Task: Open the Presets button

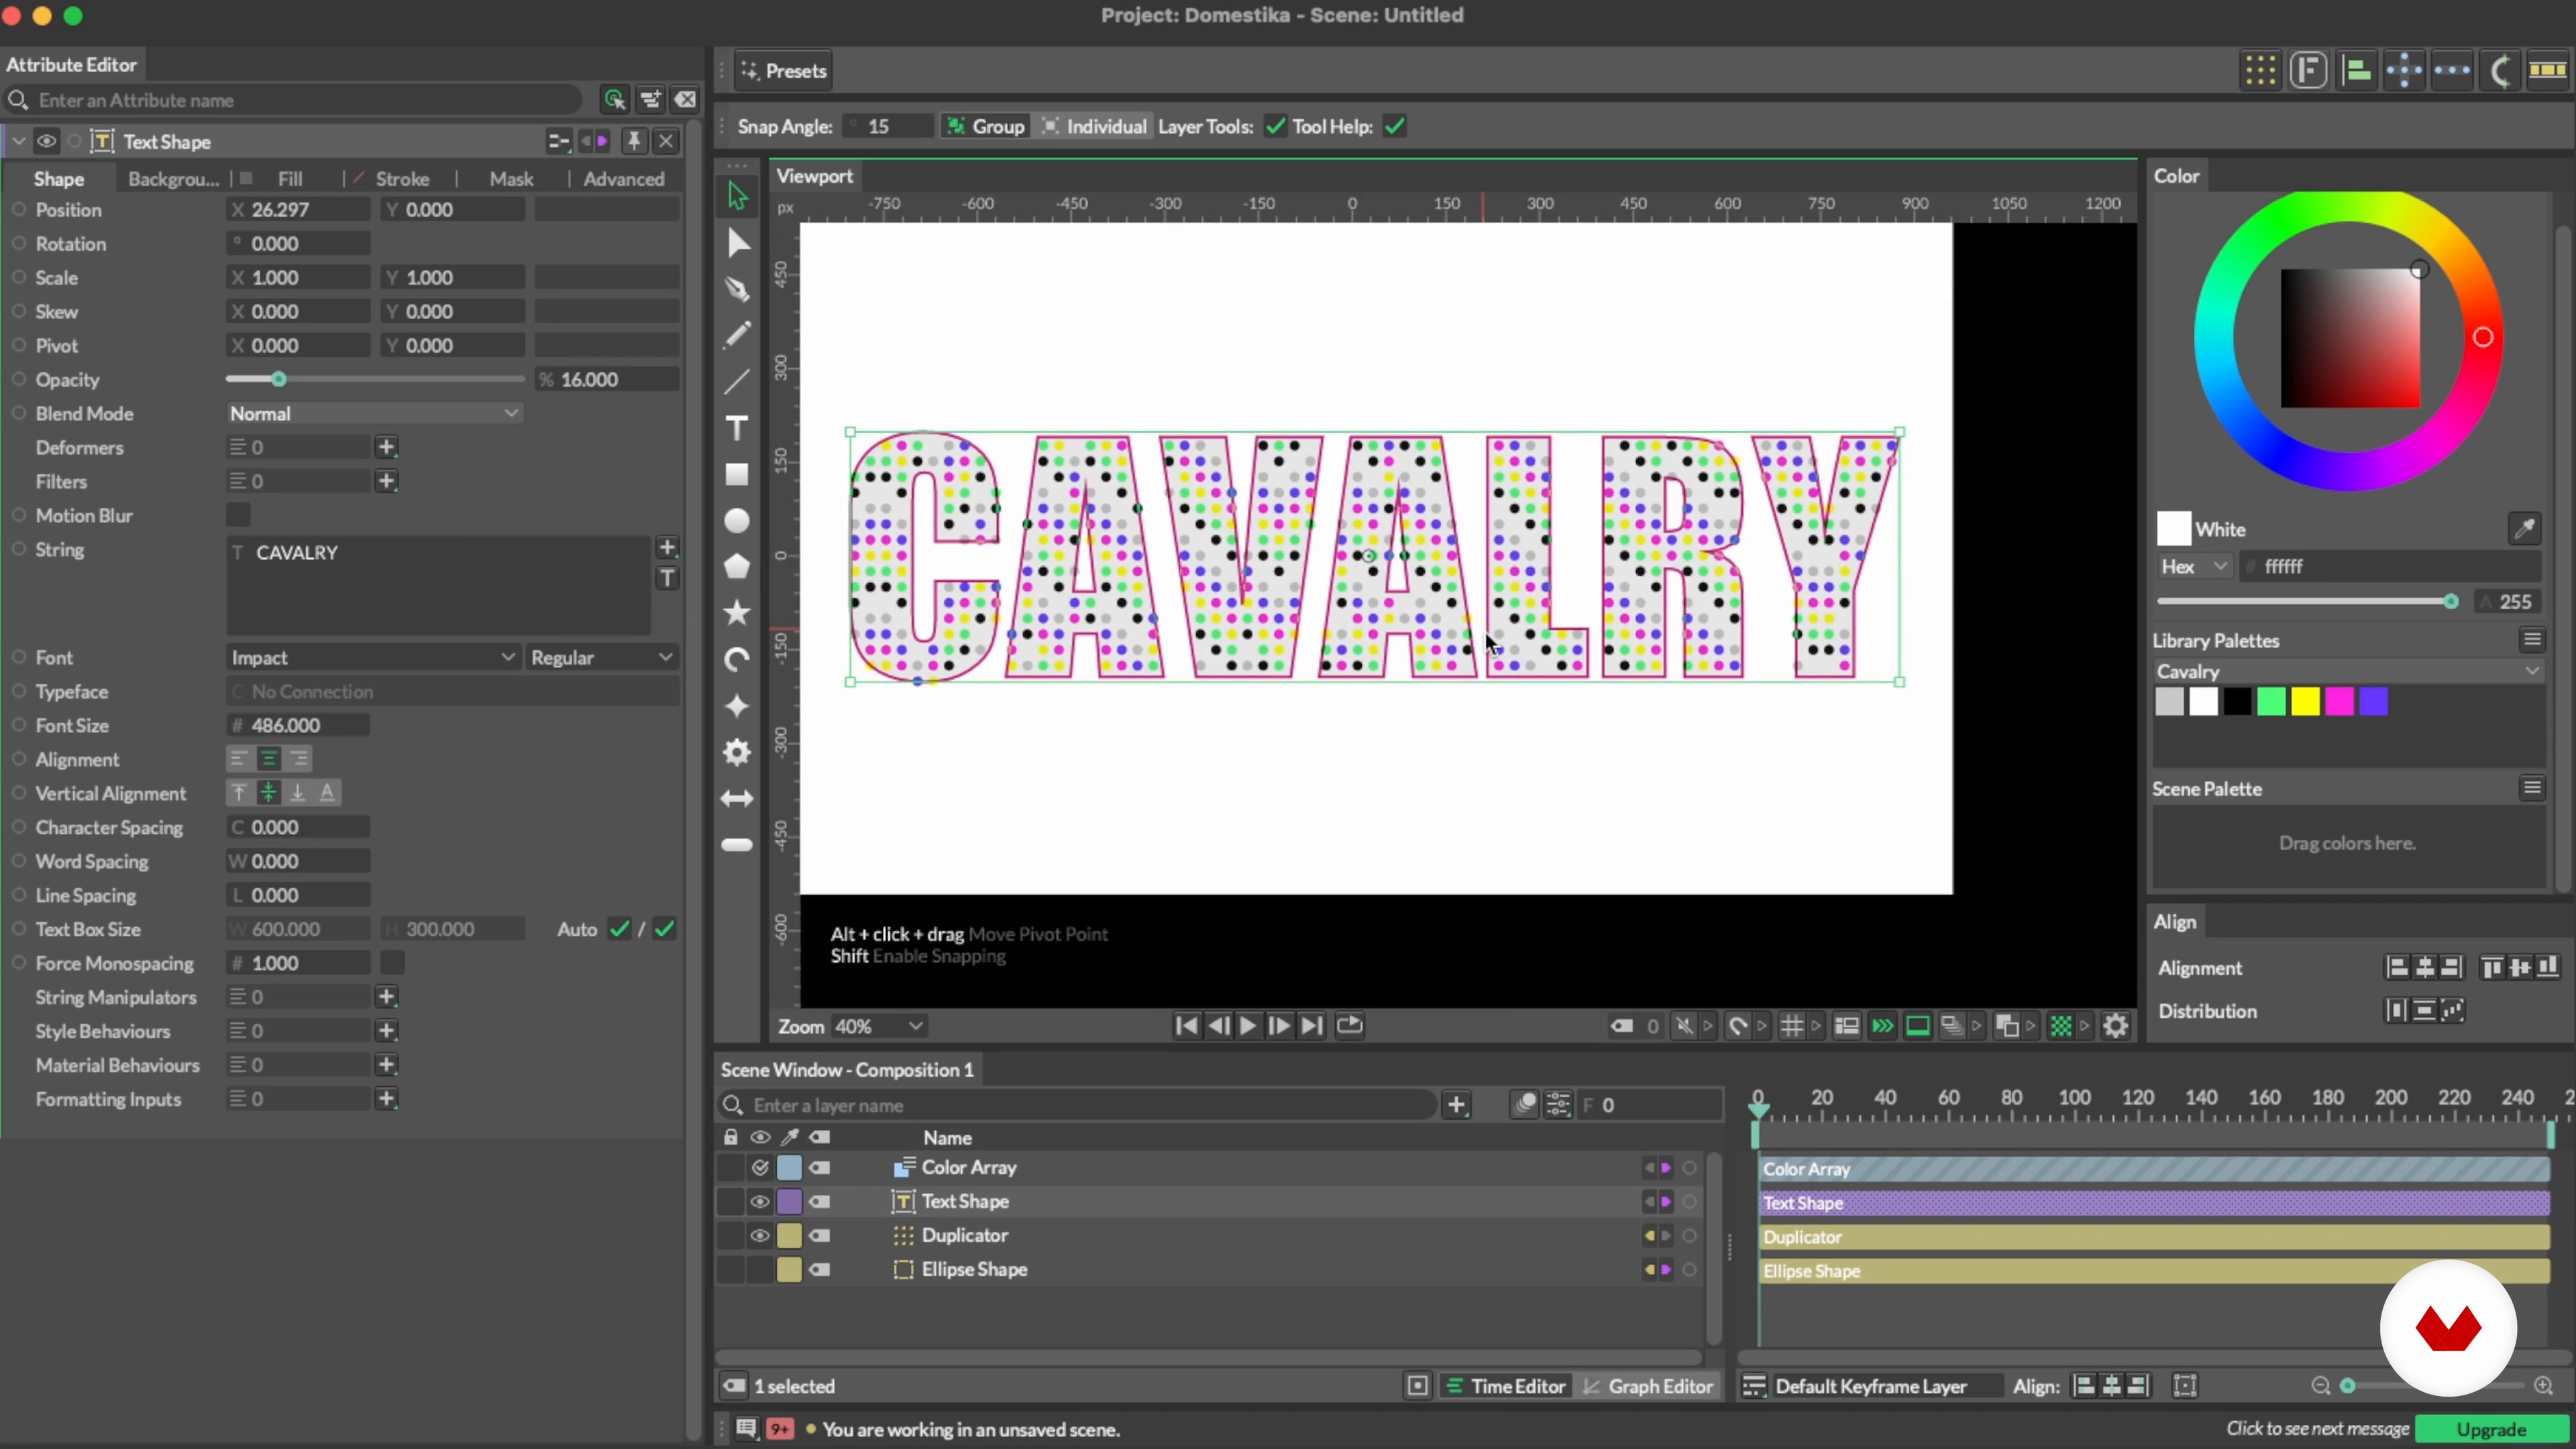Action: 784,71
